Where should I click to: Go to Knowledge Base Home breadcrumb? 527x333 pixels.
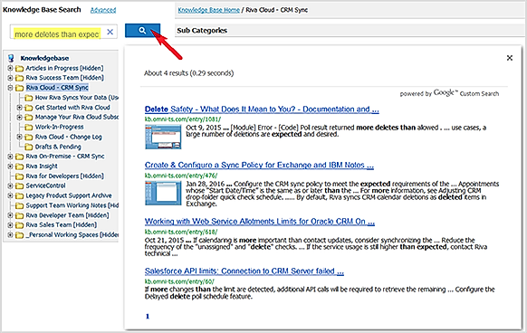point(208,10)
